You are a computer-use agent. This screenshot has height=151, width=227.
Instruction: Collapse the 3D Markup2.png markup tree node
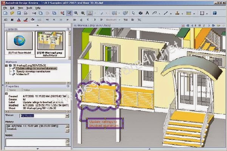pos(6,65)
